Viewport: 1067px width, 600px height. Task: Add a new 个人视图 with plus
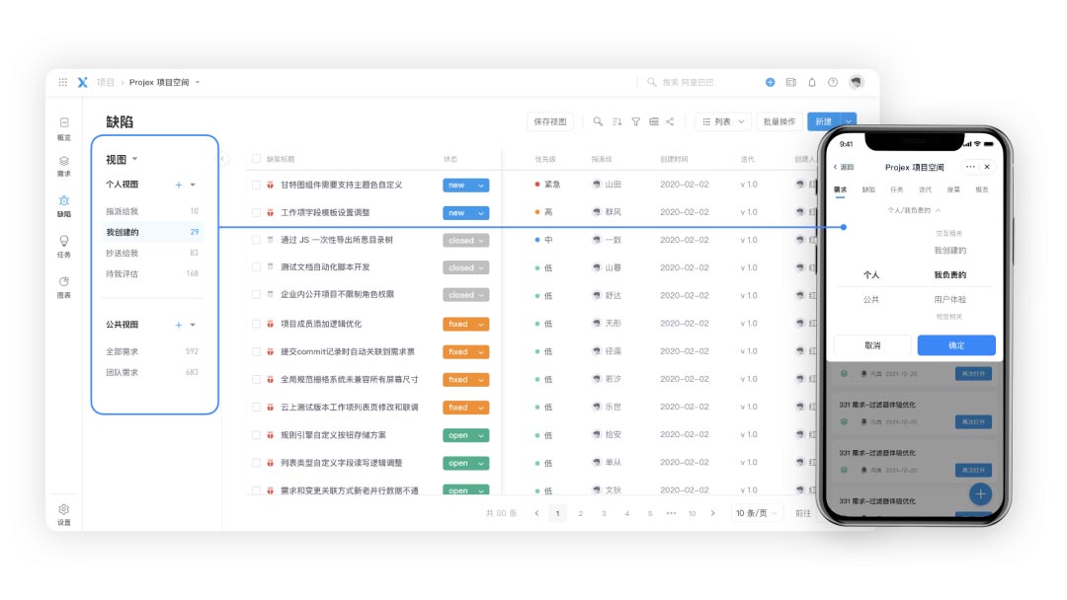(x=178, y=185)
